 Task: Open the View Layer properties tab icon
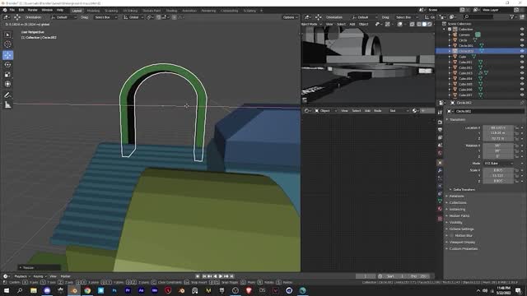(x=440, y=137)
